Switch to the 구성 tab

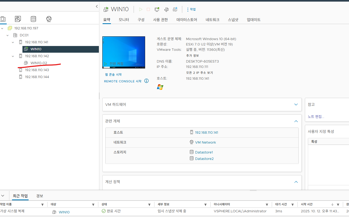pos(141,20)
